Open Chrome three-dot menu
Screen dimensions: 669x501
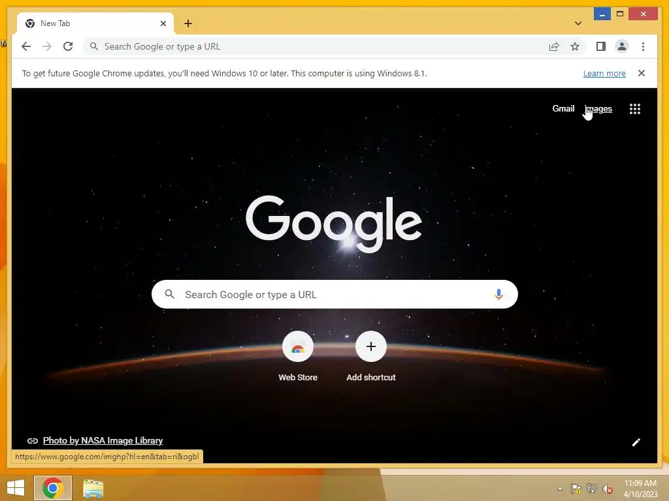point(643,46)
